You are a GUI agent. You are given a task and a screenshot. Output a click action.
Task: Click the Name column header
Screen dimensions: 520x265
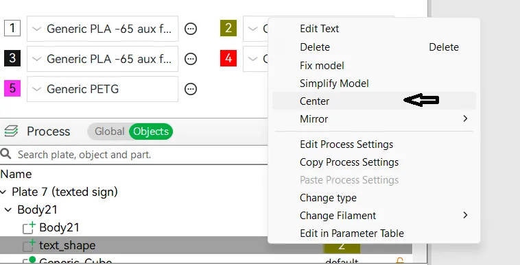click(x=16, y=174)
